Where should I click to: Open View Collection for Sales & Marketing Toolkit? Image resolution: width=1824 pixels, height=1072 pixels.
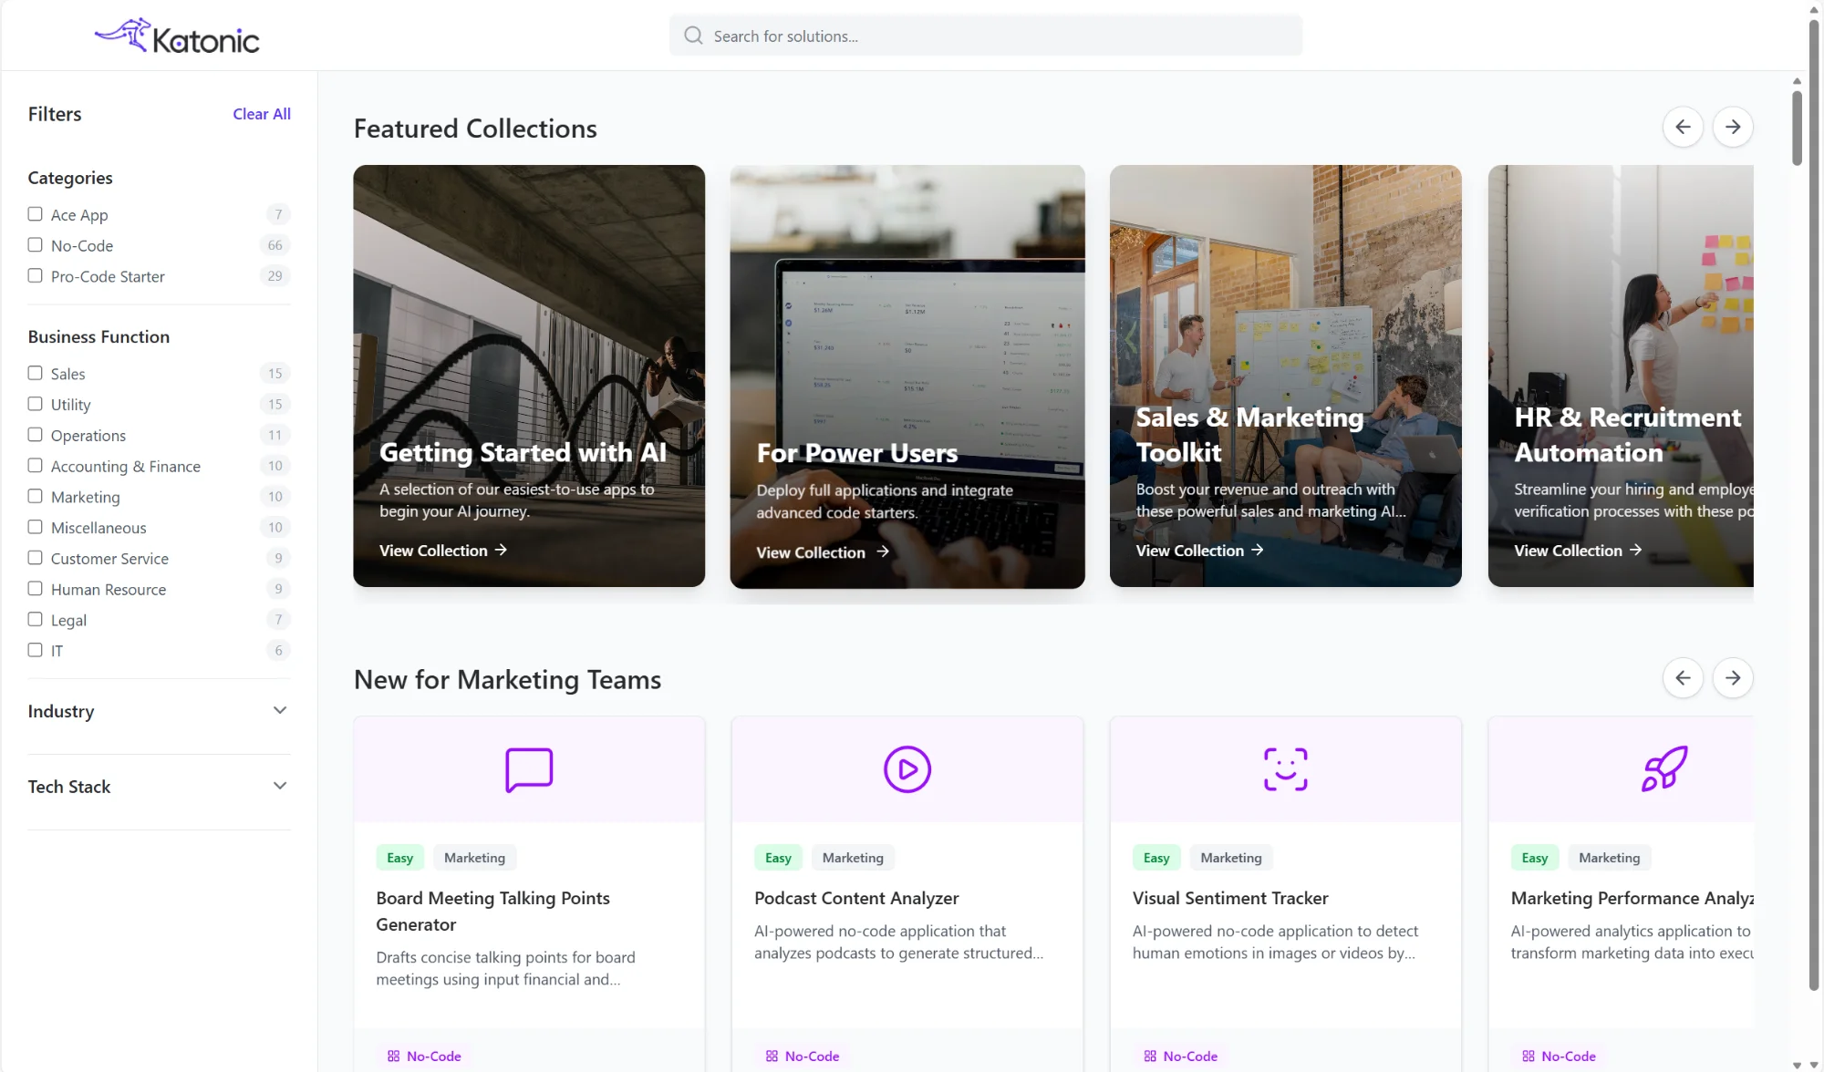click(1198, 550)
